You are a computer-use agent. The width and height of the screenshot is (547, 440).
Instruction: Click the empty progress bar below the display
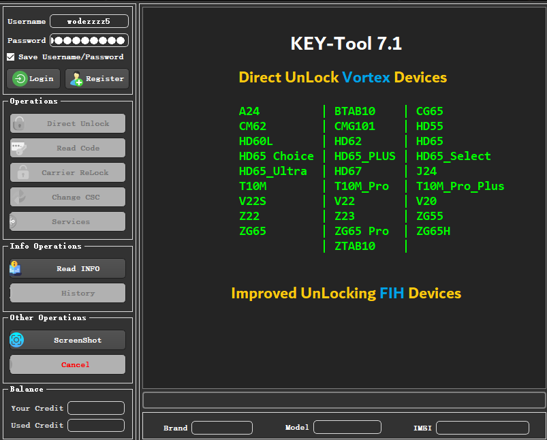tap(344, 400)
